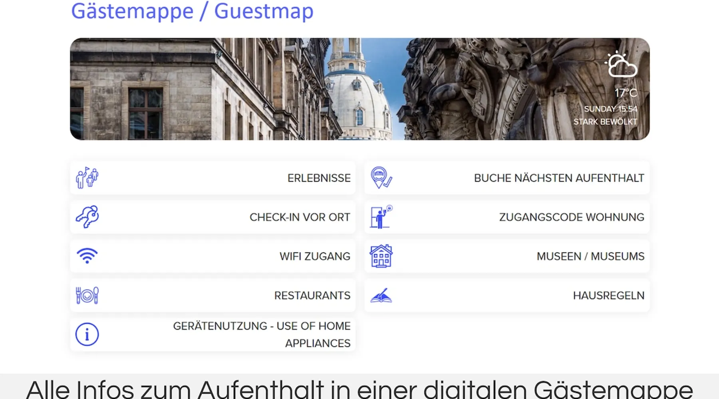Click the museum building icon
Screen dimensions: 719x399
click(x=381, y=256)
